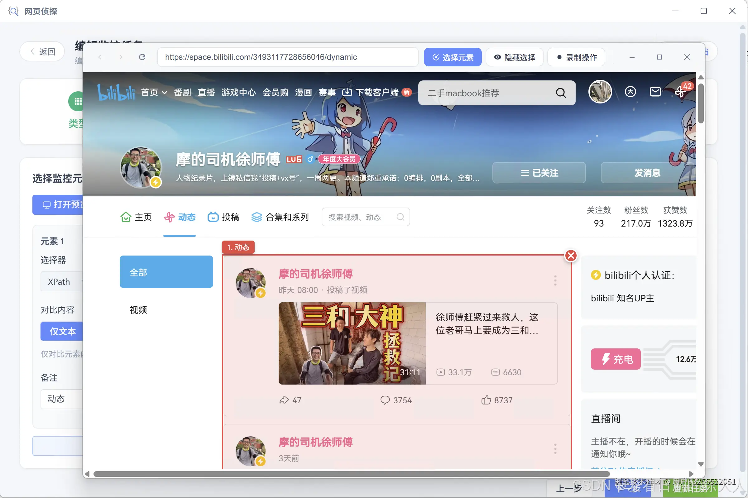The width and height of the screenshot is (748, 498).
Task: Open 游戏中心 in bilibili navigation
Action: click(238, 93)
